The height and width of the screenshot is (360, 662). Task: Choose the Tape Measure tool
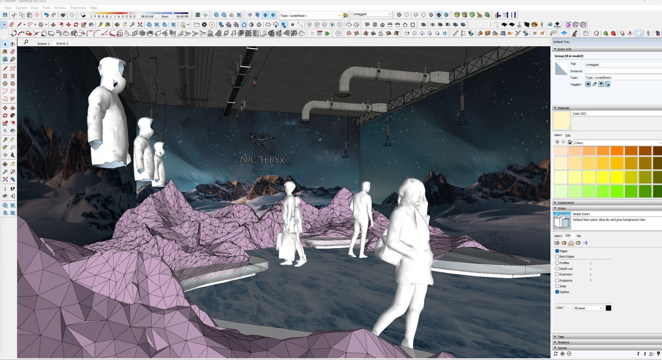tap(5, 140)
